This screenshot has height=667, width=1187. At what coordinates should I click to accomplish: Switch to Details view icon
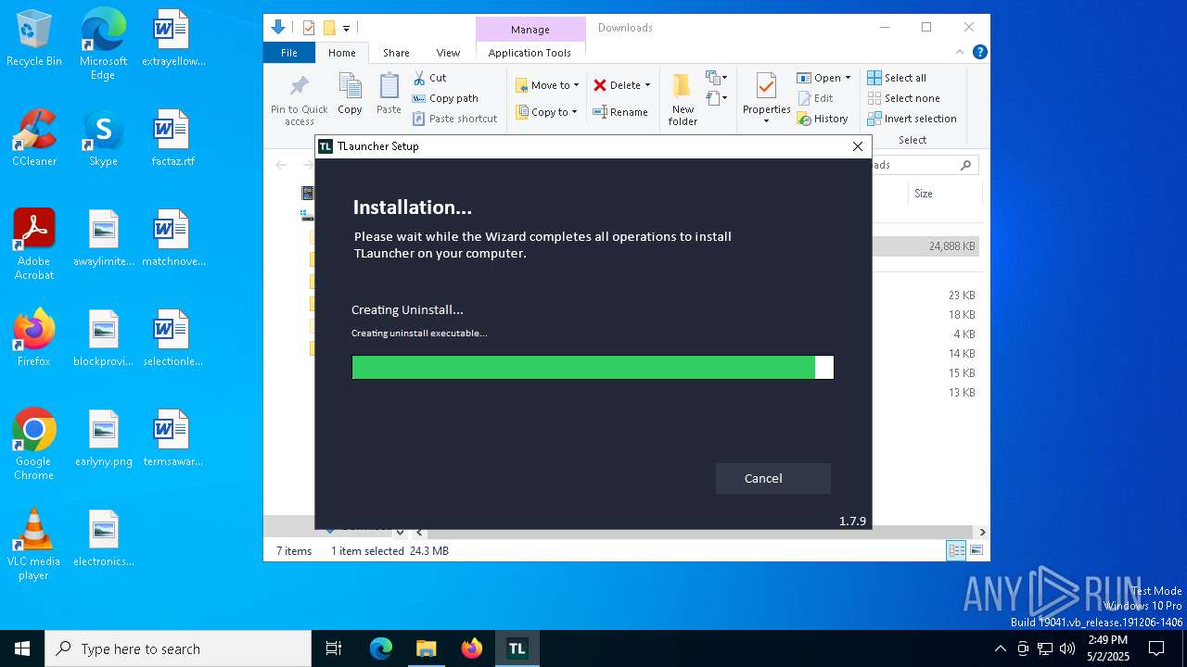click(956, 550)
